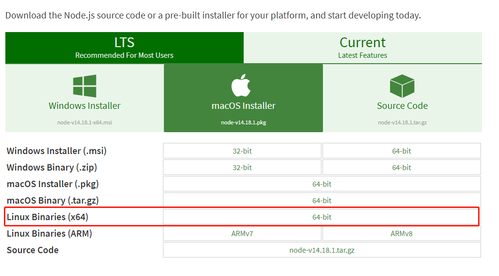Viewport: 499px width, 276px height.
Task: Choose 64-bit macOS Binary (.tar.gz)
Action: coord(322,200)
